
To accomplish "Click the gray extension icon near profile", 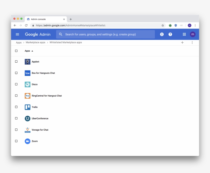I will coord(181,25).
